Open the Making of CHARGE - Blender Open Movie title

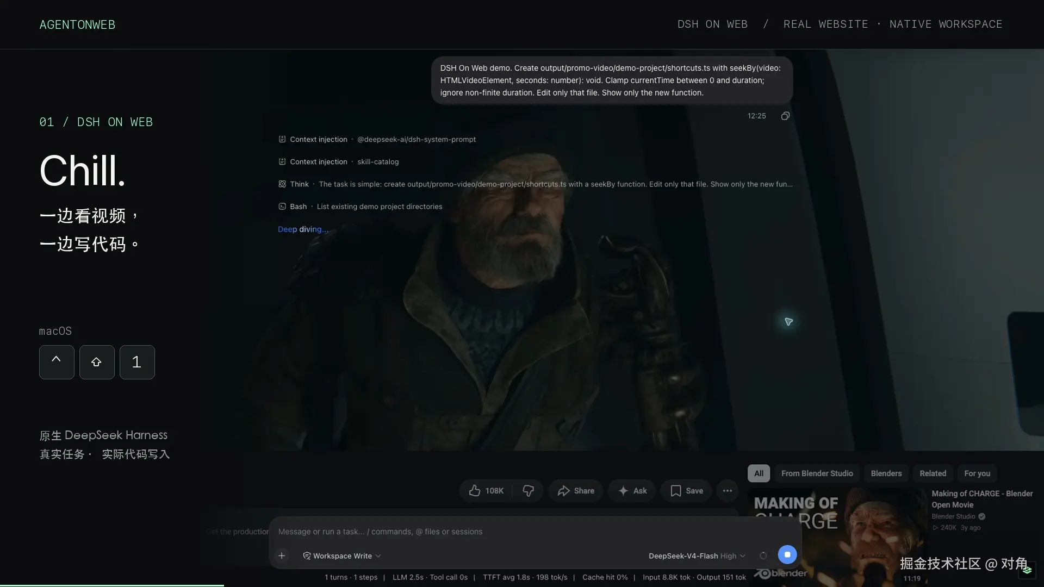pyautogui.click(x=982, y=499)
